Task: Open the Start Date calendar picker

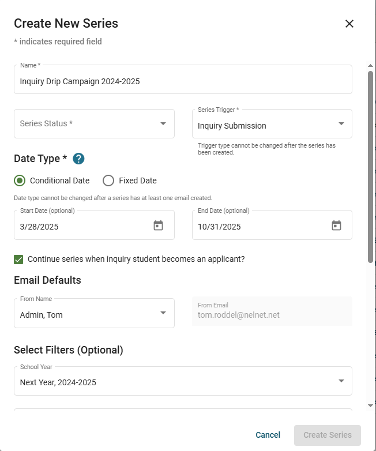Action: coord(158,225)
